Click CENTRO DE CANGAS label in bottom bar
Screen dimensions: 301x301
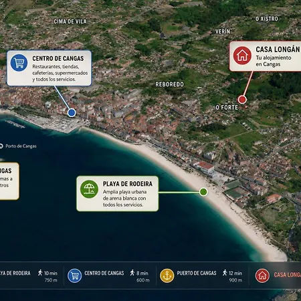[104, 273]
